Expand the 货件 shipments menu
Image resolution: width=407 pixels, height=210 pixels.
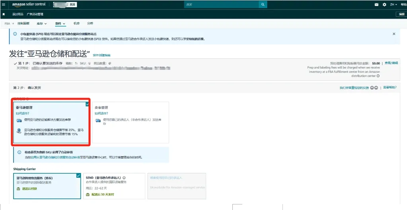click(x=60, y=24)
